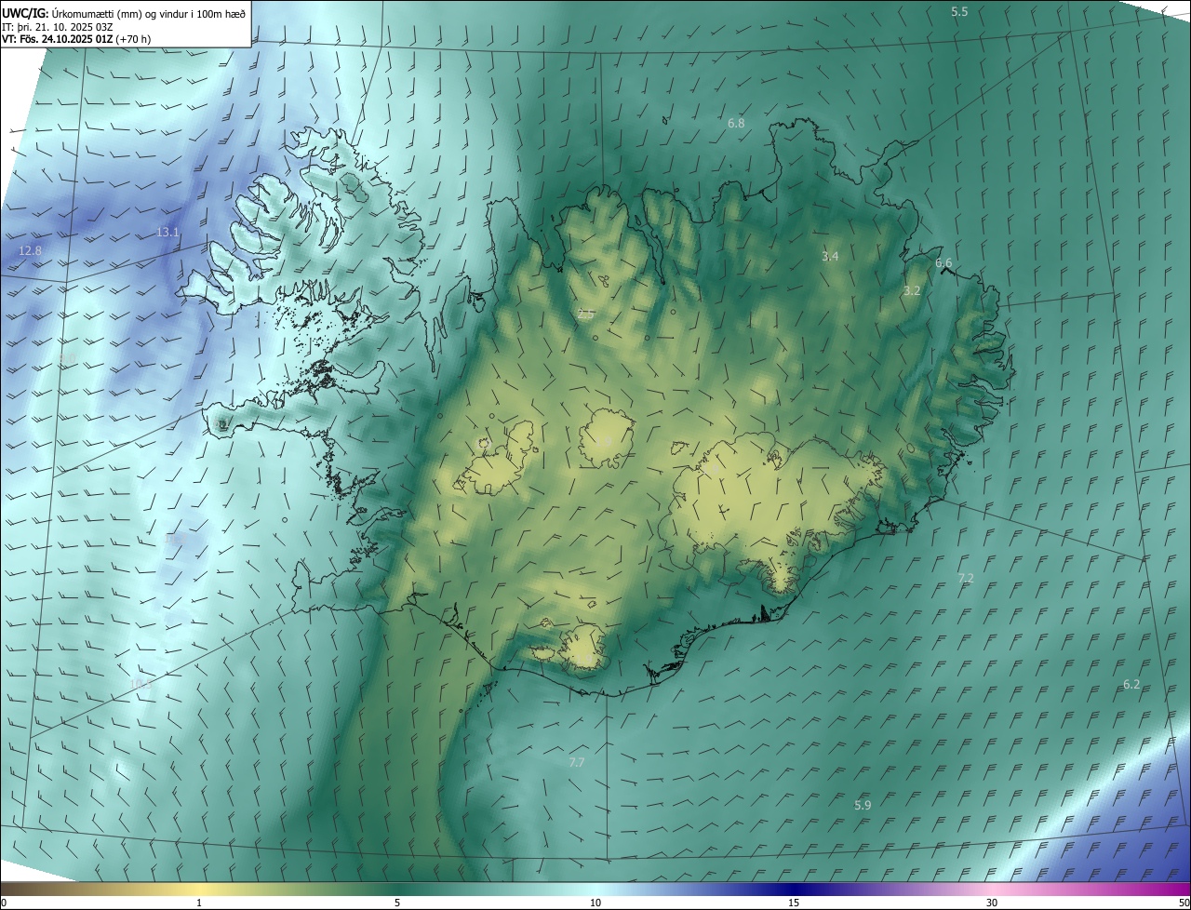
Task: Click the 0 tick label on the colour scale
Action: (4, 903)
